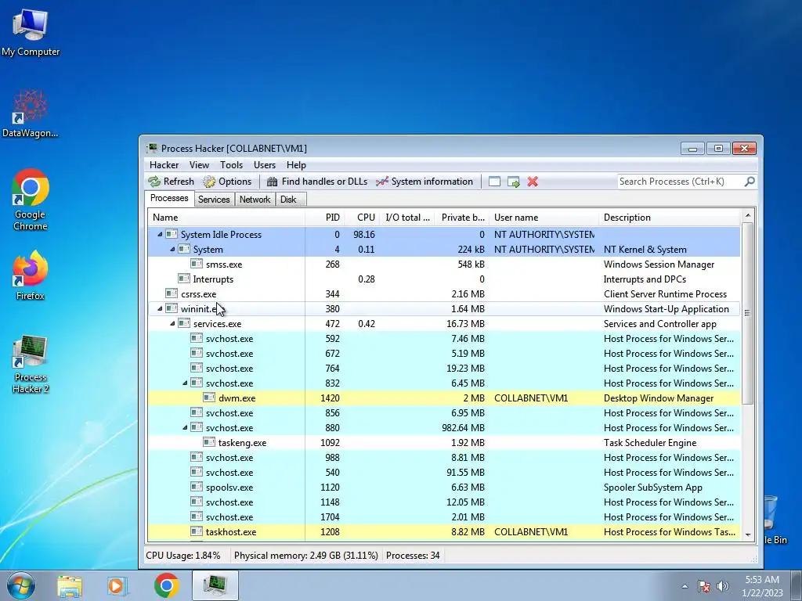Open the Windows Start button
This screenshot has width=802, height=601.
point(20,585)
